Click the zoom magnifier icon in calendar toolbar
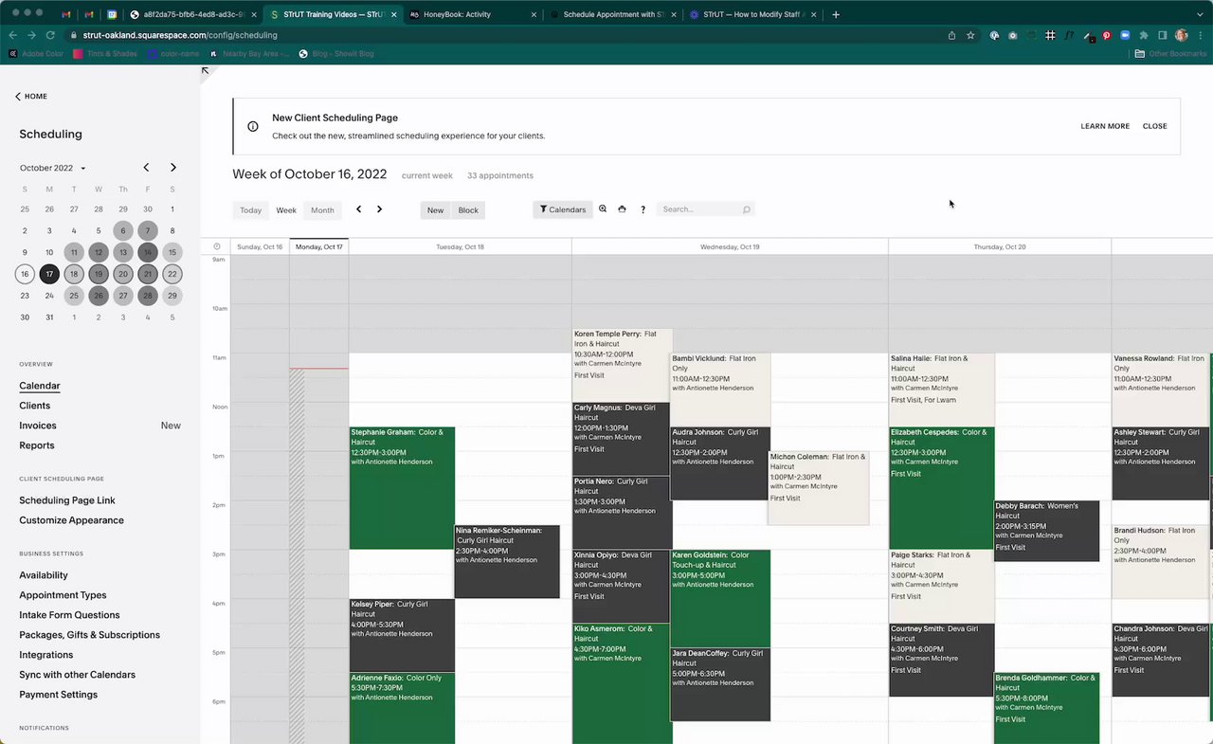Image resolution: width=1213 pixels, height=744 pixels. [603, 209]
